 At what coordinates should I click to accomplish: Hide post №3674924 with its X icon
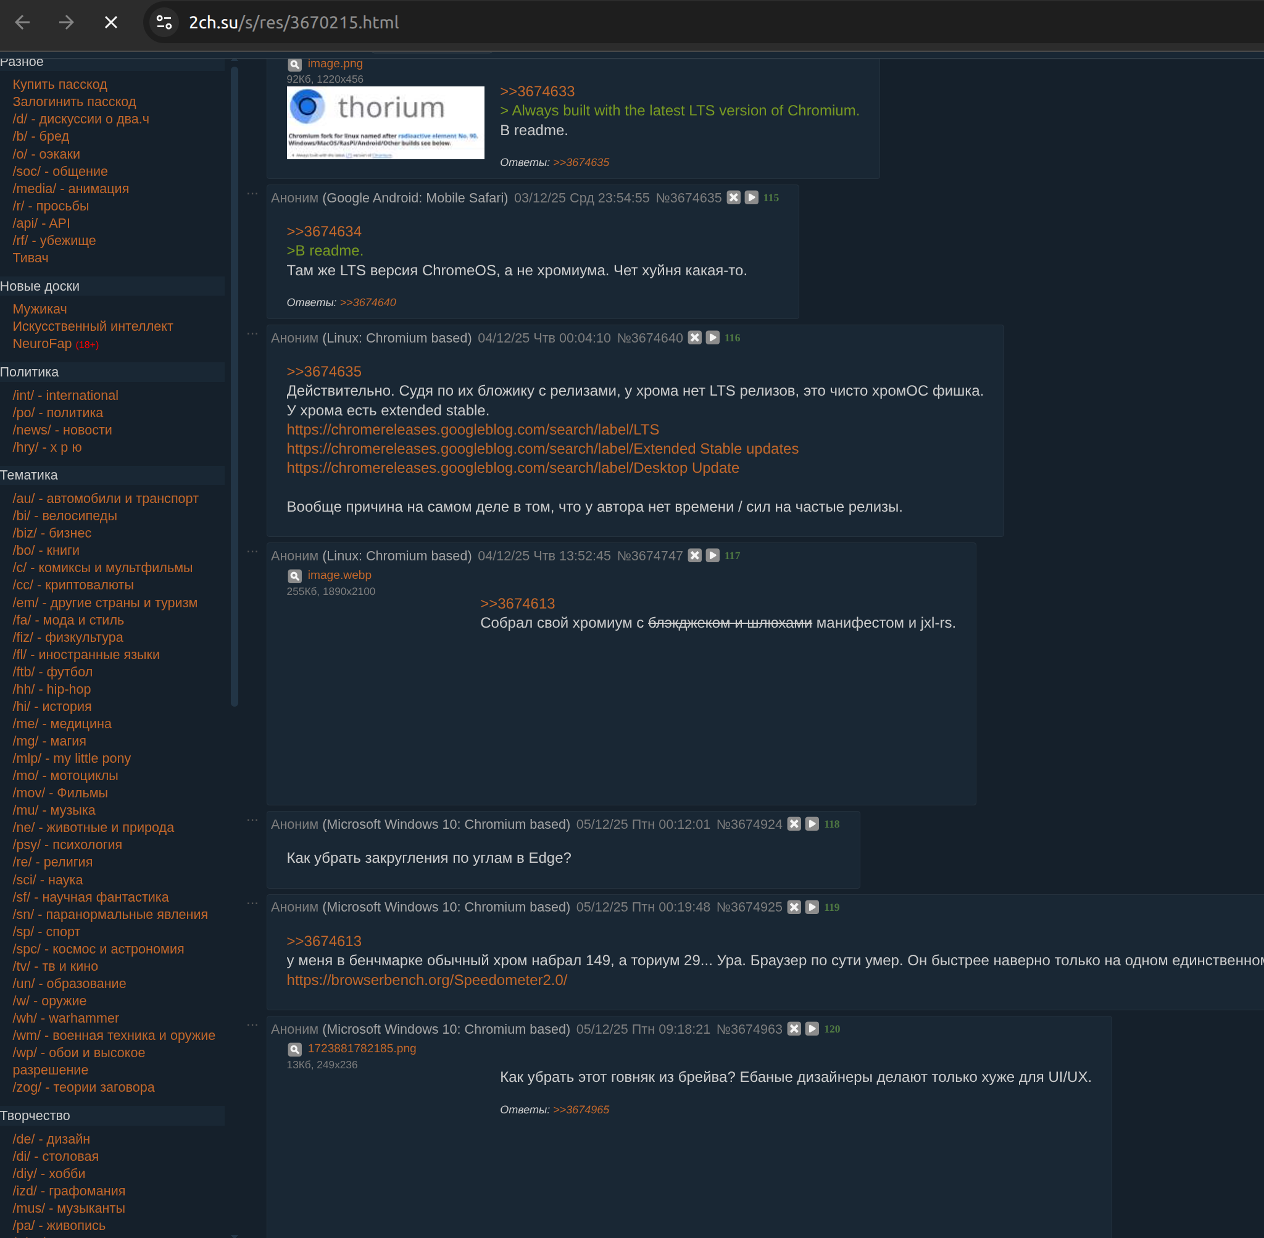pyautogui.click(x=794, y=824)
